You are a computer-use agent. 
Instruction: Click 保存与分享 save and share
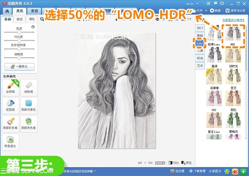tap(235, 11)
